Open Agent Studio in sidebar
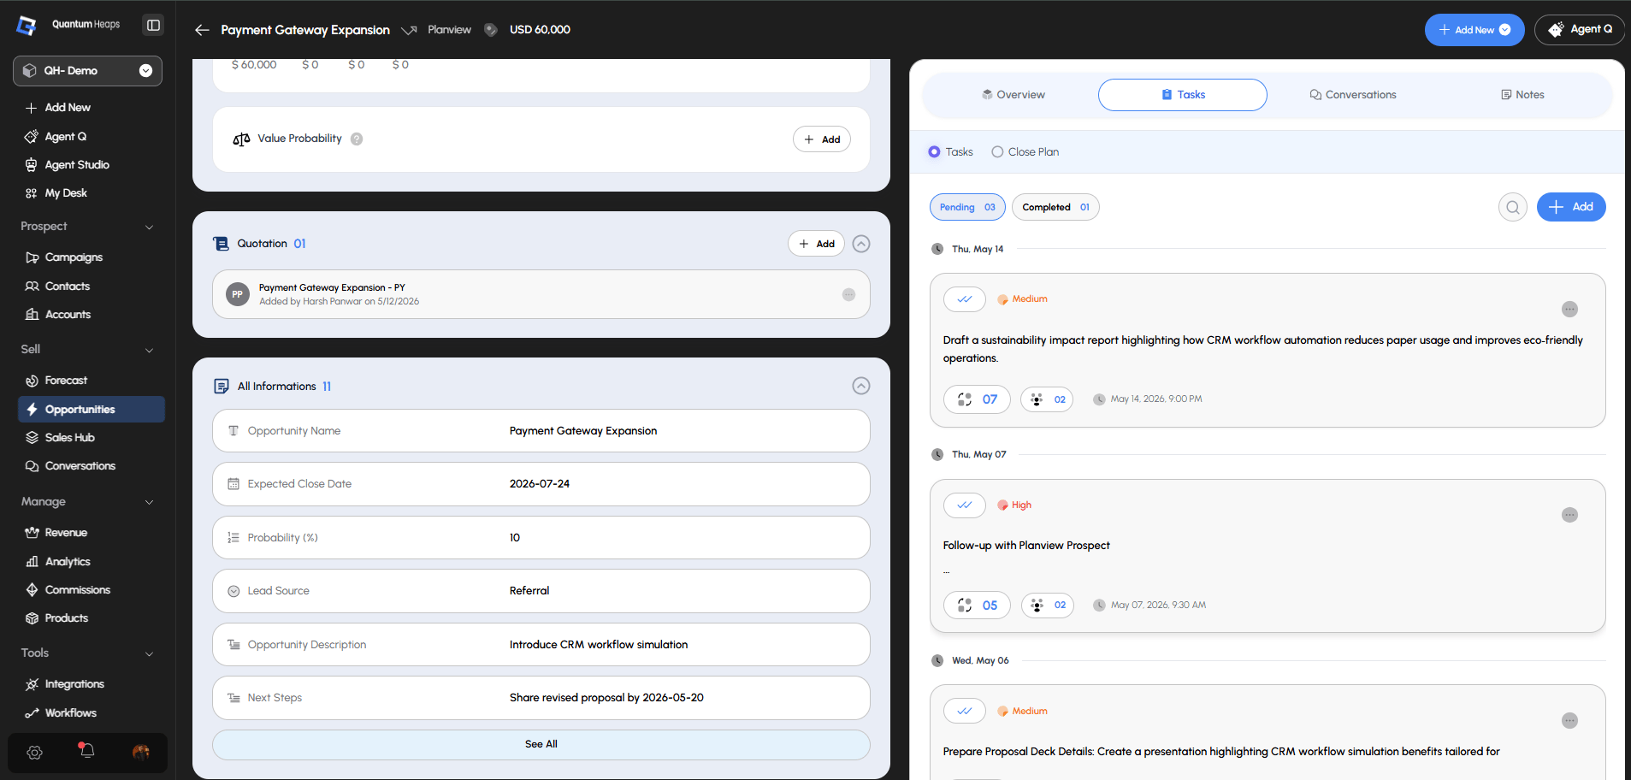Screen dimensions: 1631x780 [x=76, y=164]
